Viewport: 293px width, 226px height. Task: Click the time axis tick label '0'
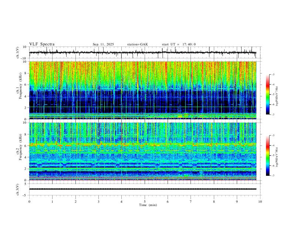pyautogui.click(x=29, y=202)
